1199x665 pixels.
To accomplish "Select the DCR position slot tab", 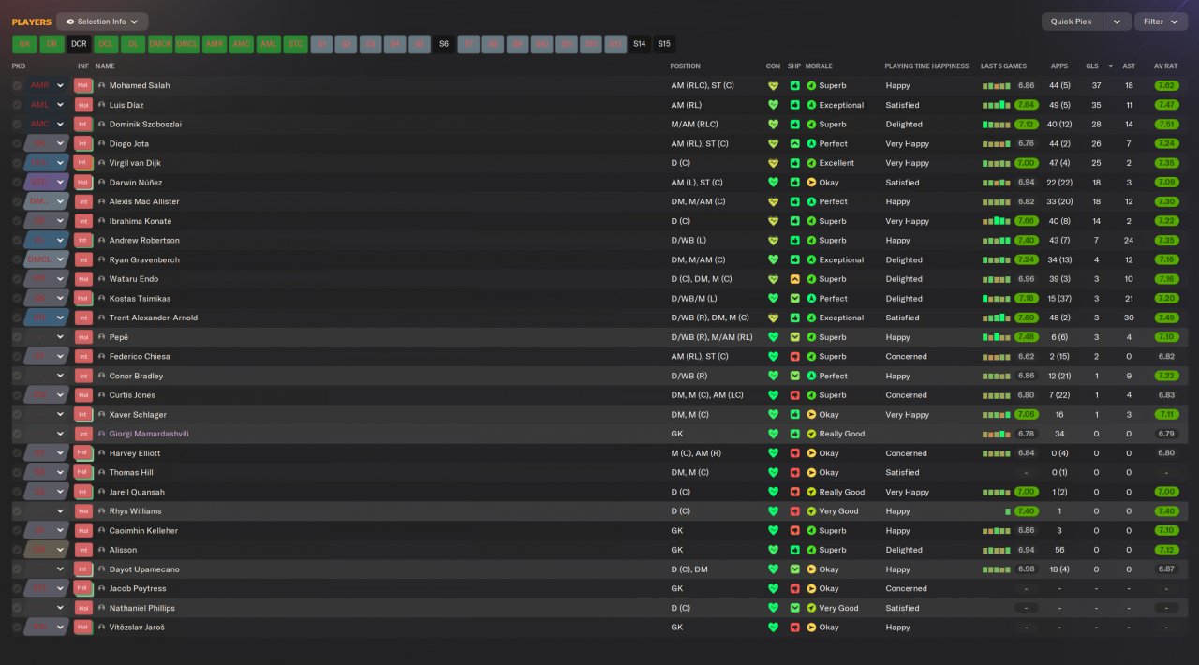I will point(79,44).
